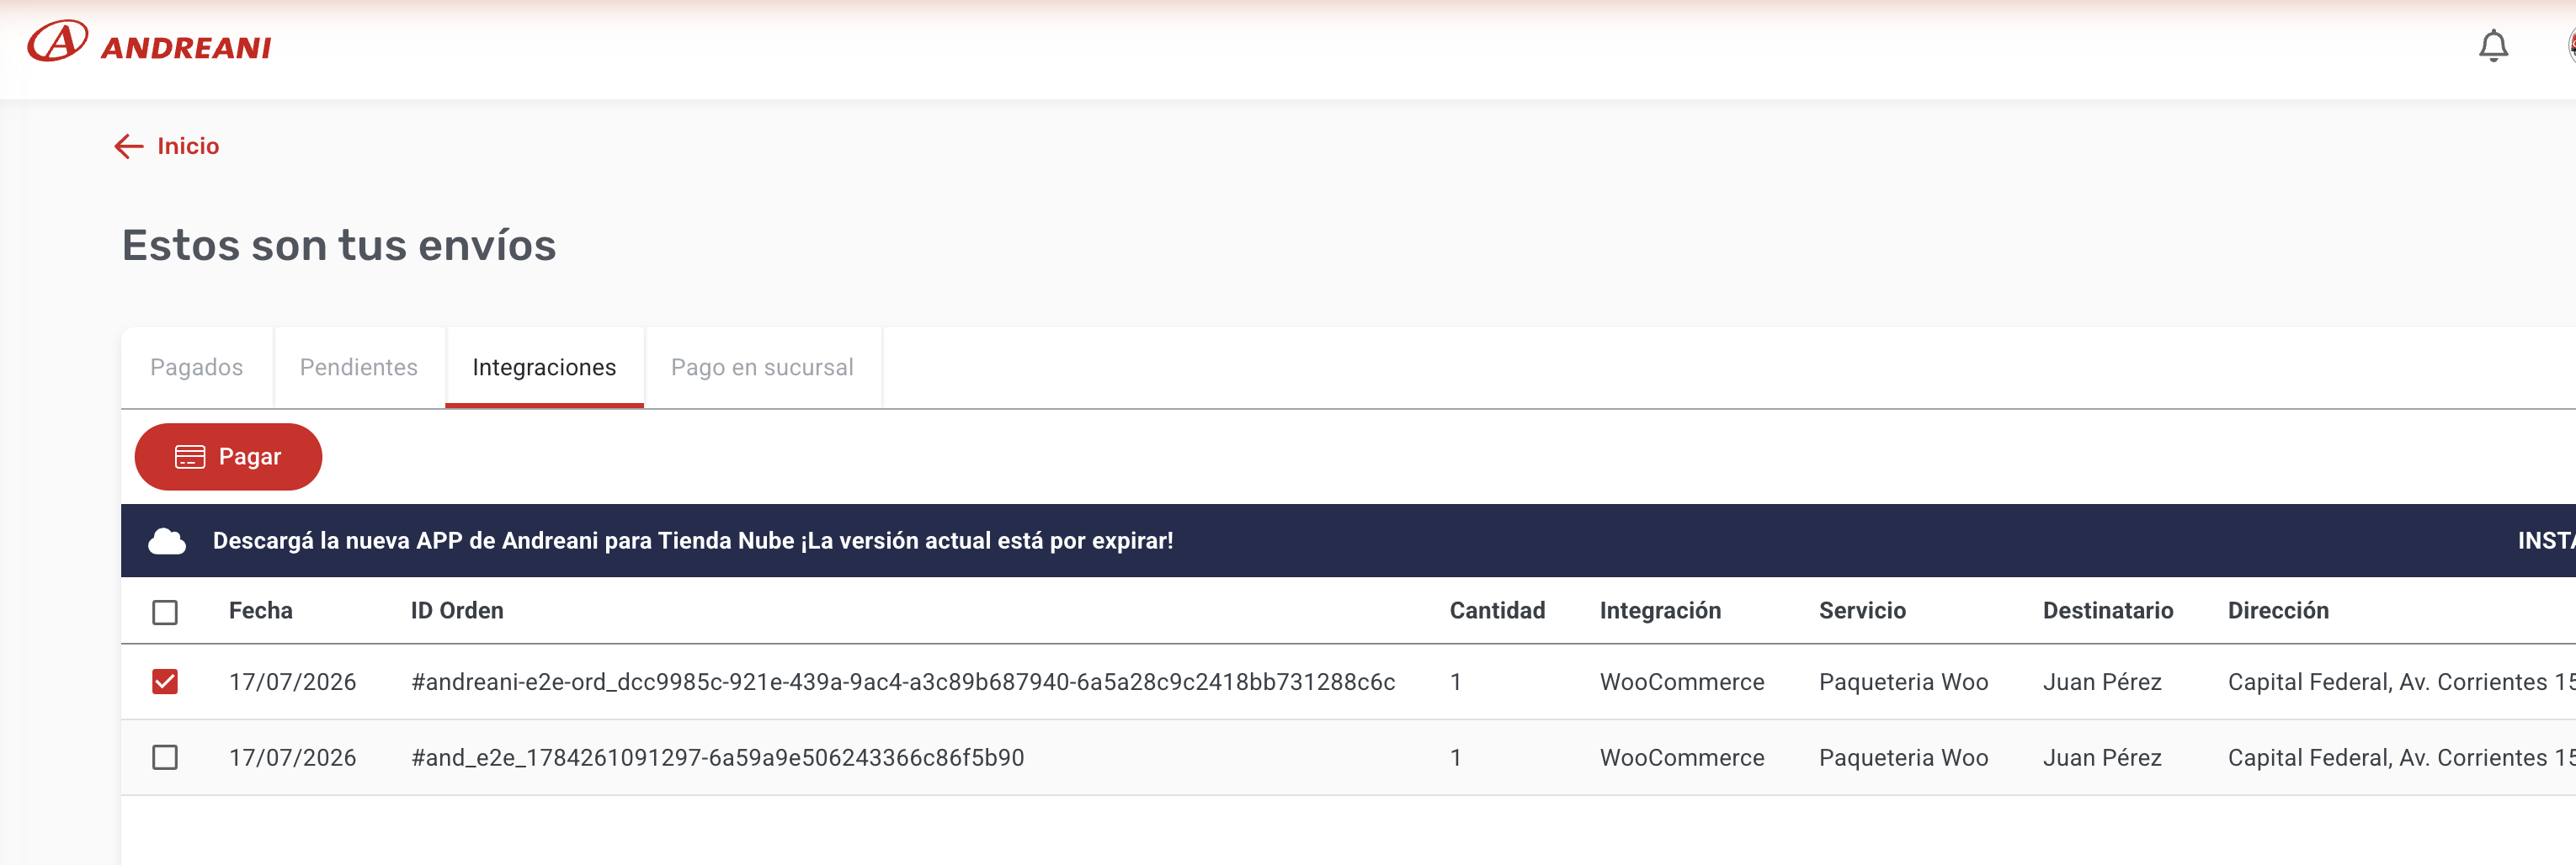Open the Pago en sucursal tab
The width and height of the screenshot is (2576, 865).
(x=762, y=367)
